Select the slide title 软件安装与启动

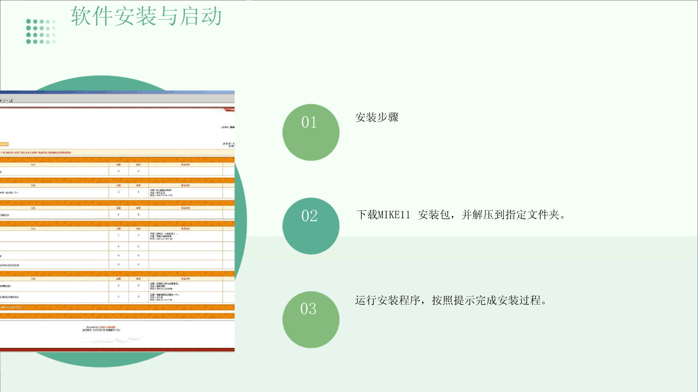pyautogui.click(x=146, y=16)
